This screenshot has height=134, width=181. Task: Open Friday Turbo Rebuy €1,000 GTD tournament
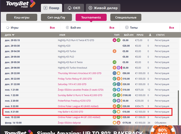75,79
